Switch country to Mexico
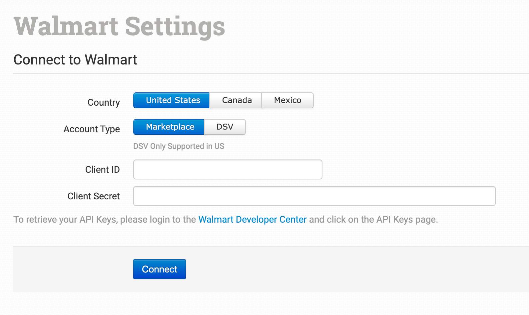Viewport: 529px width, 315px height. [287, 100]
